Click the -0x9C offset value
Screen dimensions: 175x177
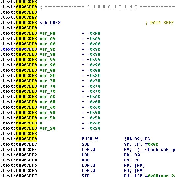(94, 49)
